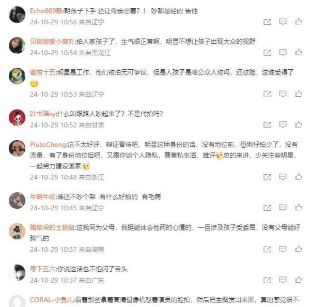Reply to 叶书瑶sy's comment
Image resolution: width=310 pixels, height=307 pixels.
coord(283,125)
